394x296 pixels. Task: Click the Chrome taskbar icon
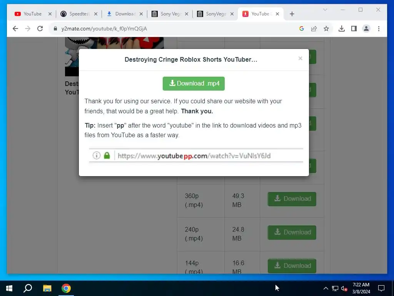[x=66, y=288]
